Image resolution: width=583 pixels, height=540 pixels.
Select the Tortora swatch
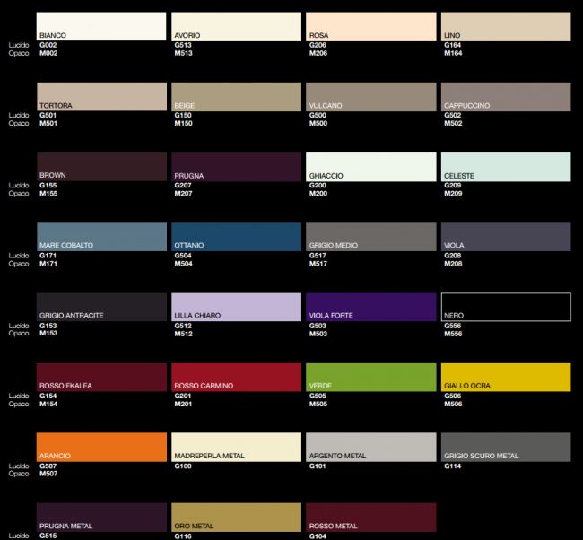point(102,96)
